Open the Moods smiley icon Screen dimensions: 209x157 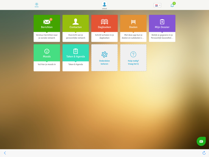[x=47, y=51]
